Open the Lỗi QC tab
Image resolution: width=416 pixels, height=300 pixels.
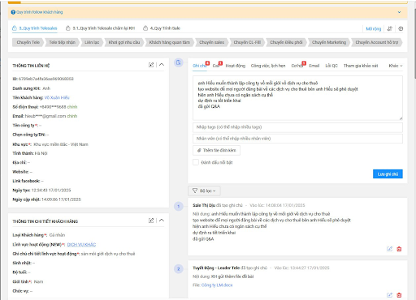(331, 66)
